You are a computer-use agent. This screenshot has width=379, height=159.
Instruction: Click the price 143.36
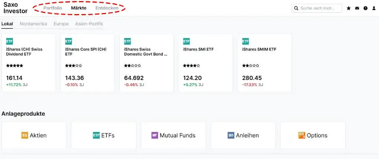(x=74, y=78)
